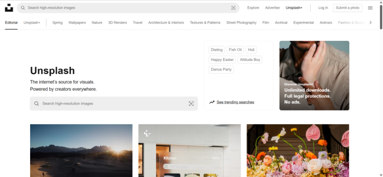Open the Kitchen interface photo

[x=190, y=150]
